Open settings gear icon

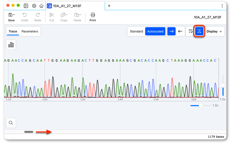point(34,6)
